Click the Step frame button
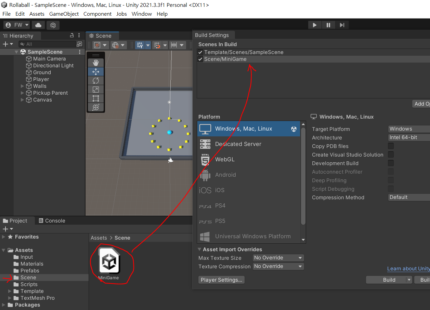The width and height of the screenshot is (430, 310). pos(342,25)
